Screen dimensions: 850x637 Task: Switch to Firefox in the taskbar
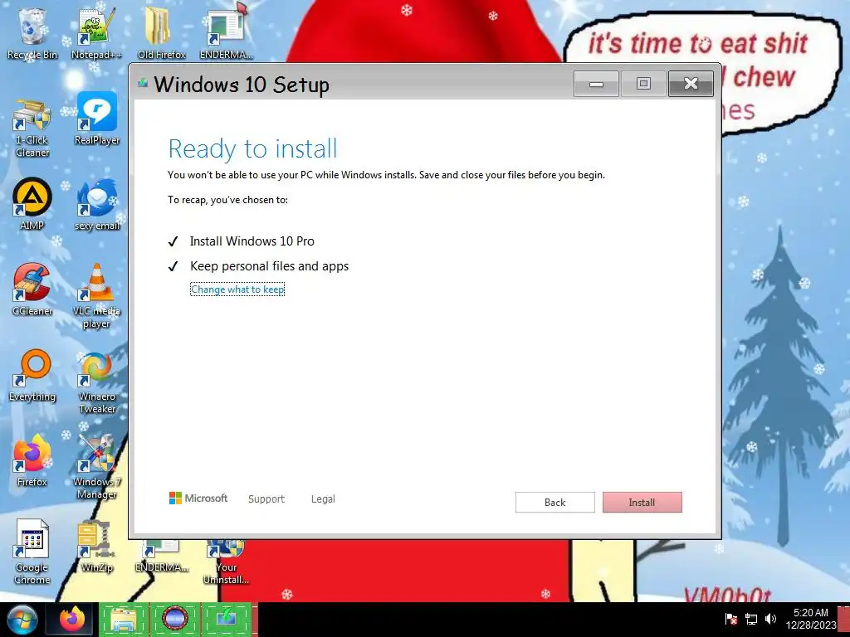click(71, 619)
